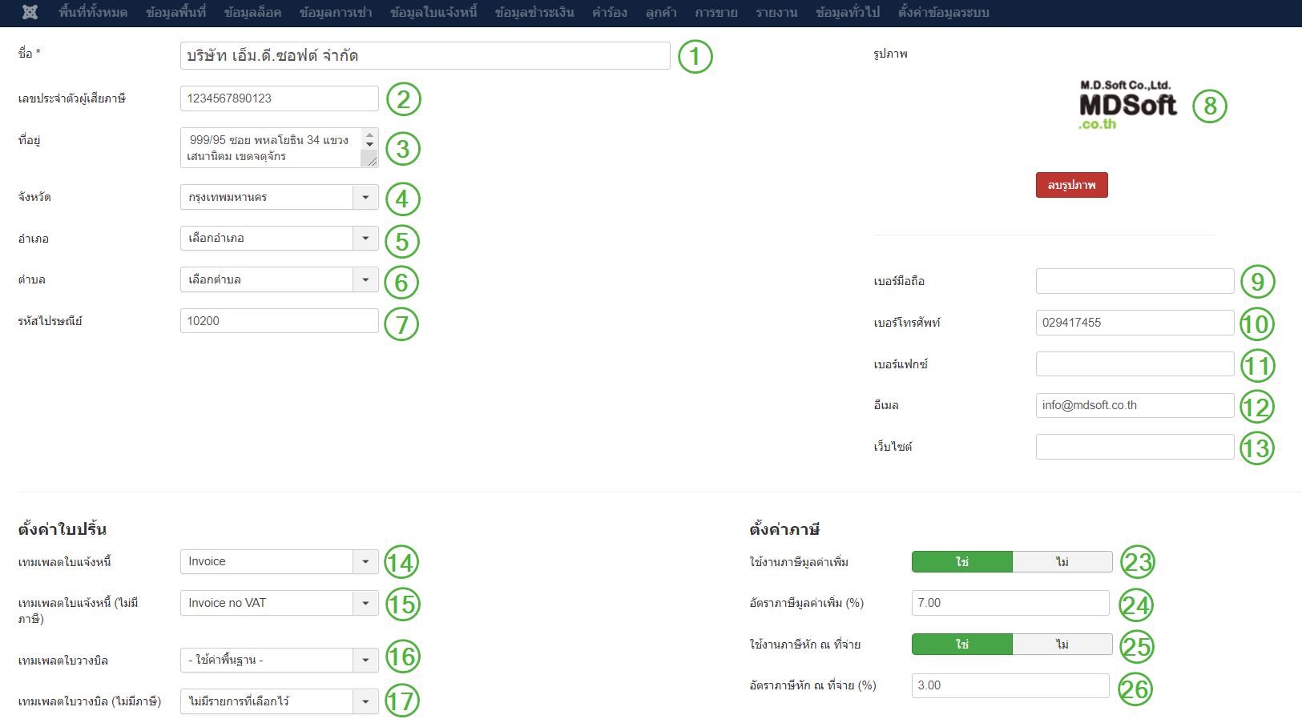Open the ข้อมูลทั่วไป menu

pyautogui.click(x=848, y=12)
